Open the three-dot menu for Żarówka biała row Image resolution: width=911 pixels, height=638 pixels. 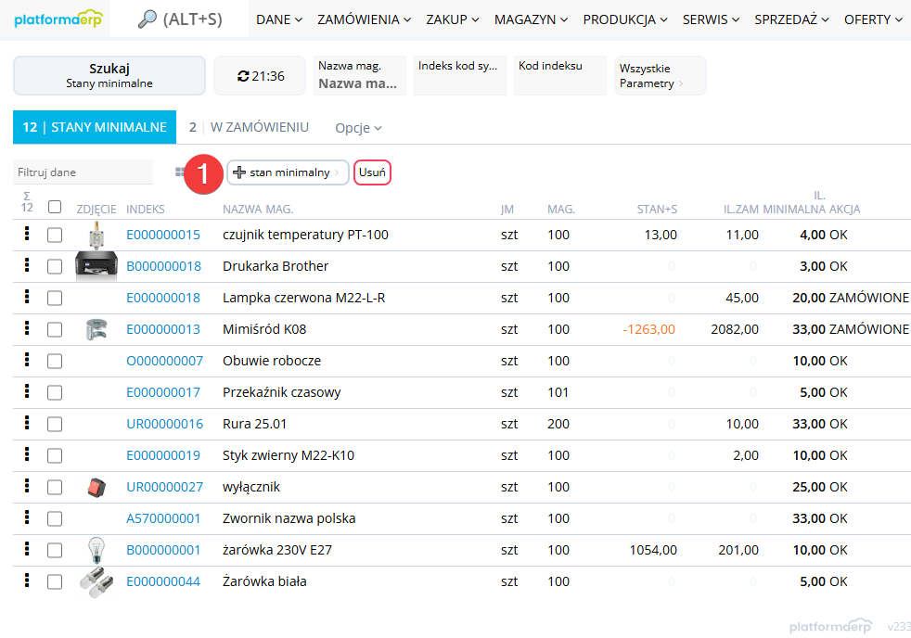click(x=27, y=581)
